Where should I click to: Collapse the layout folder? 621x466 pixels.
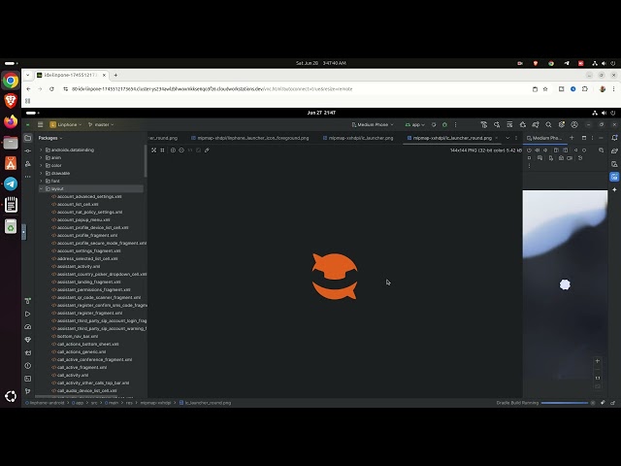(x=41, y=188)
